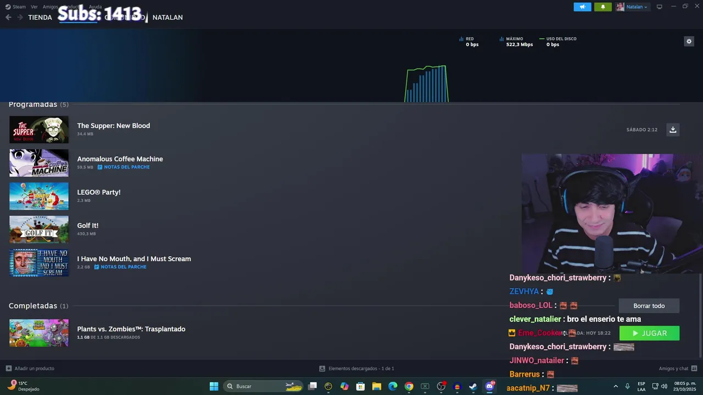Open Google Chrome on taskbar
703x395 pixels.
coord(409,386)
